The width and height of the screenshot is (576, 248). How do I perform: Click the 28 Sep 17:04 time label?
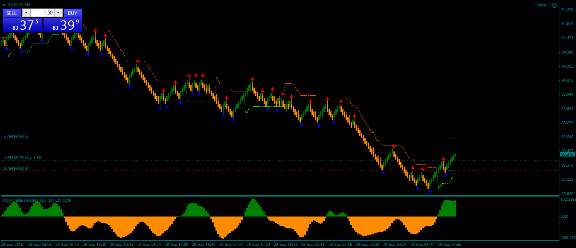point(231,245)
